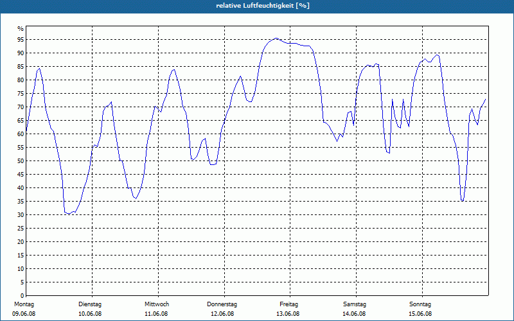Click the 90 value on y-axis
514x321 pixels.
click(x=21, y=53)
